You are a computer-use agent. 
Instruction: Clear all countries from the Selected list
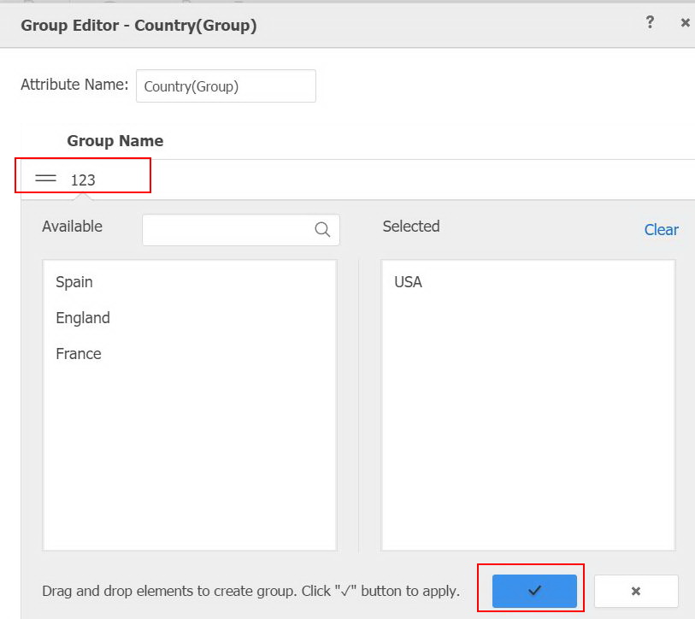[662, 229]
